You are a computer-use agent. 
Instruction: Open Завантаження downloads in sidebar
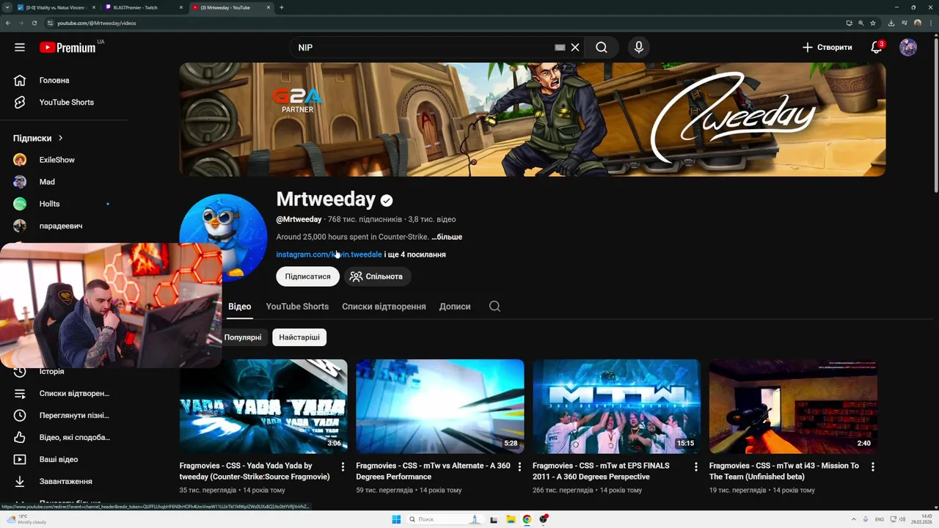(65, 481)
